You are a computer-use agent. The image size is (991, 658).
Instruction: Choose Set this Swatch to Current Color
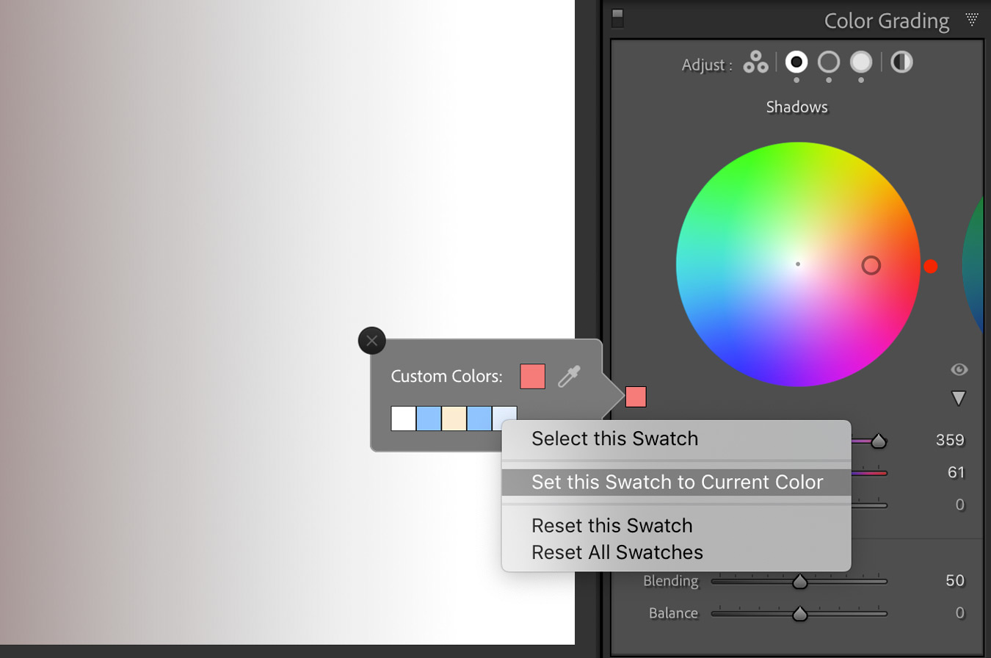click(676, 482)
